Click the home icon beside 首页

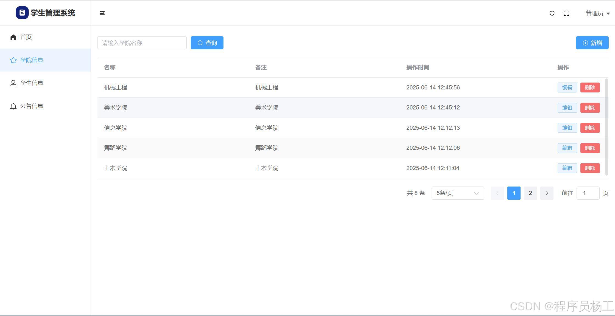tap(13, 37)
